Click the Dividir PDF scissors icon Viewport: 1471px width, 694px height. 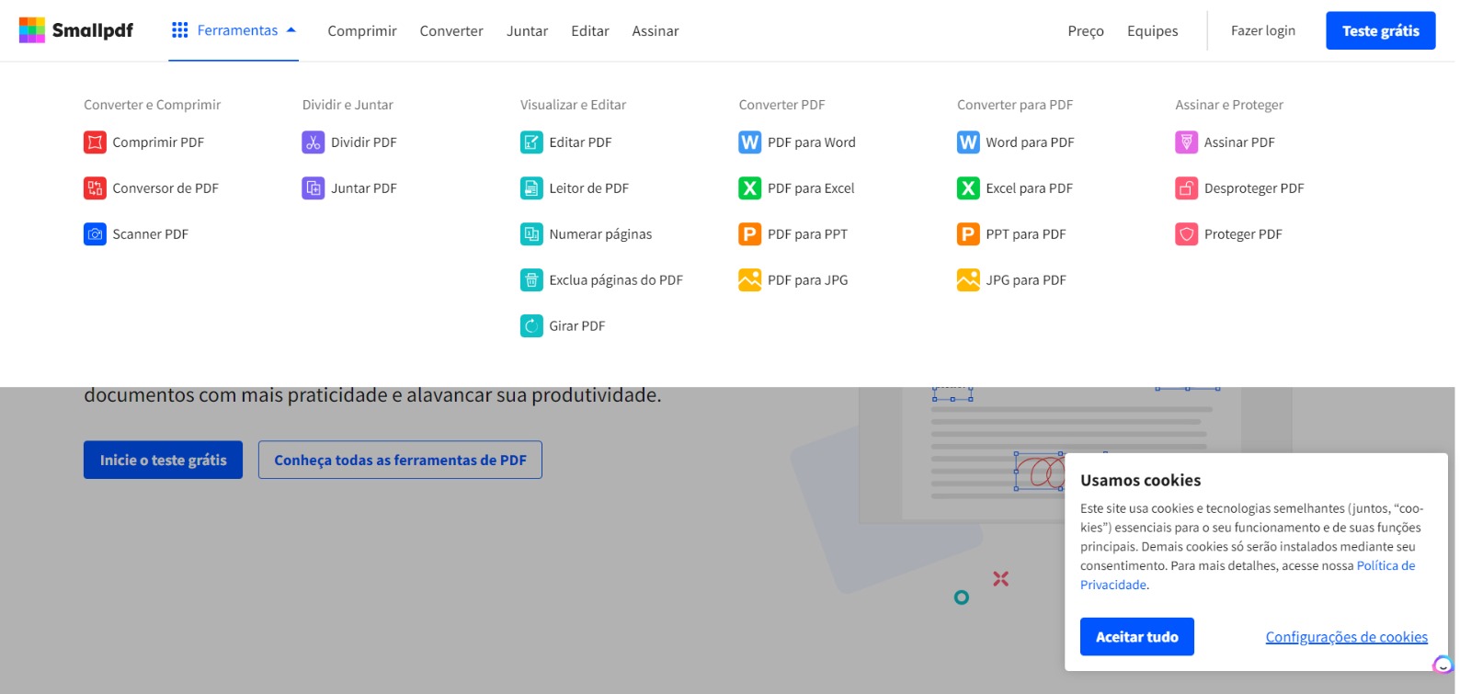[x=314, y=142]
